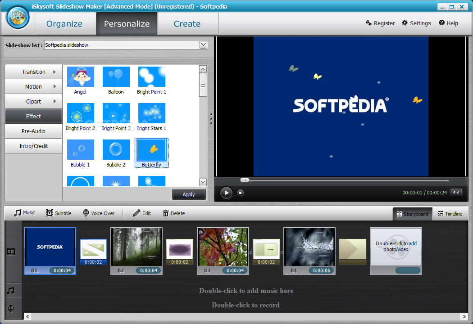Select the Butterfly effect thumbnail
This screenshot has width=473, height=324.
(151, 149)
